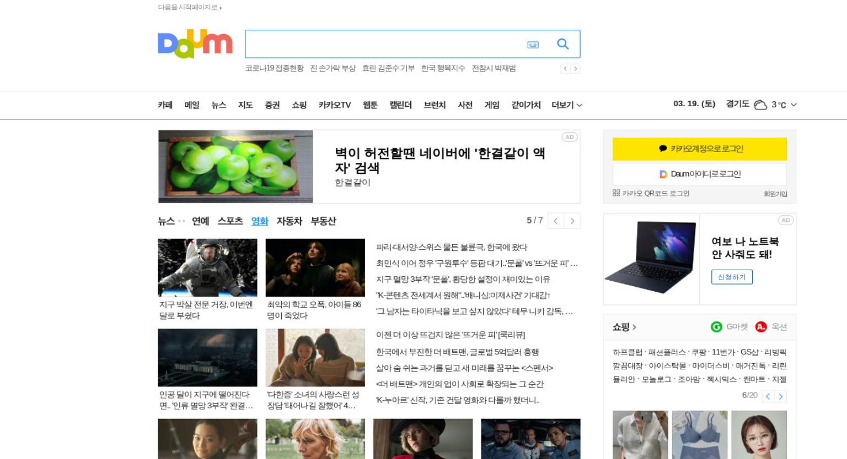
Task: Open headline 살아 숨 쉬는 과거를 딛고 <스펜서>
Action: (x=465, y=368)
